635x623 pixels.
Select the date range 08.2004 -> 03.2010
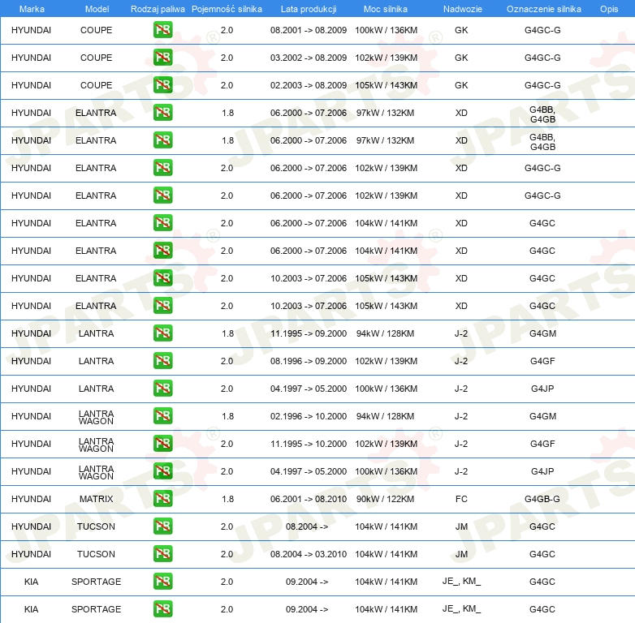point(309,554)
